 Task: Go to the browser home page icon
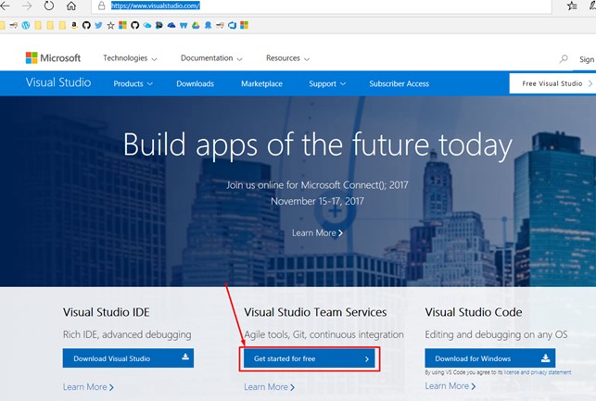pyautogui.click(x=71, y=6)
